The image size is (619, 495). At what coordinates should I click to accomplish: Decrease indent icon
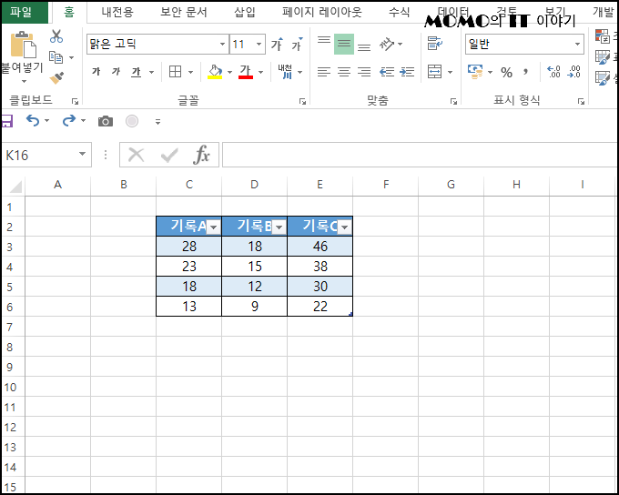[387, 72]
